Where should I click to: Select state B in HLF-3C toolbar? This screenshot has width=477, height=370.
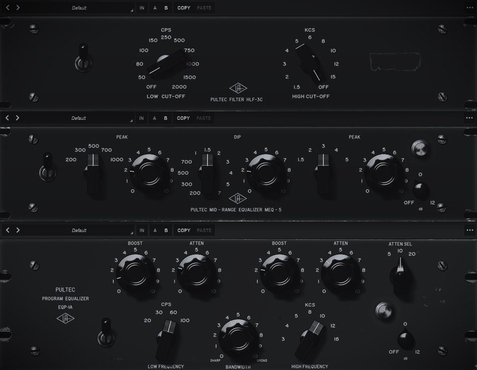[166, 8]
